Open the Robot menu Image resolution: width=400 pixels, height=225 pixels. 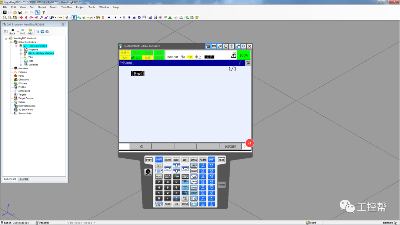42,7
